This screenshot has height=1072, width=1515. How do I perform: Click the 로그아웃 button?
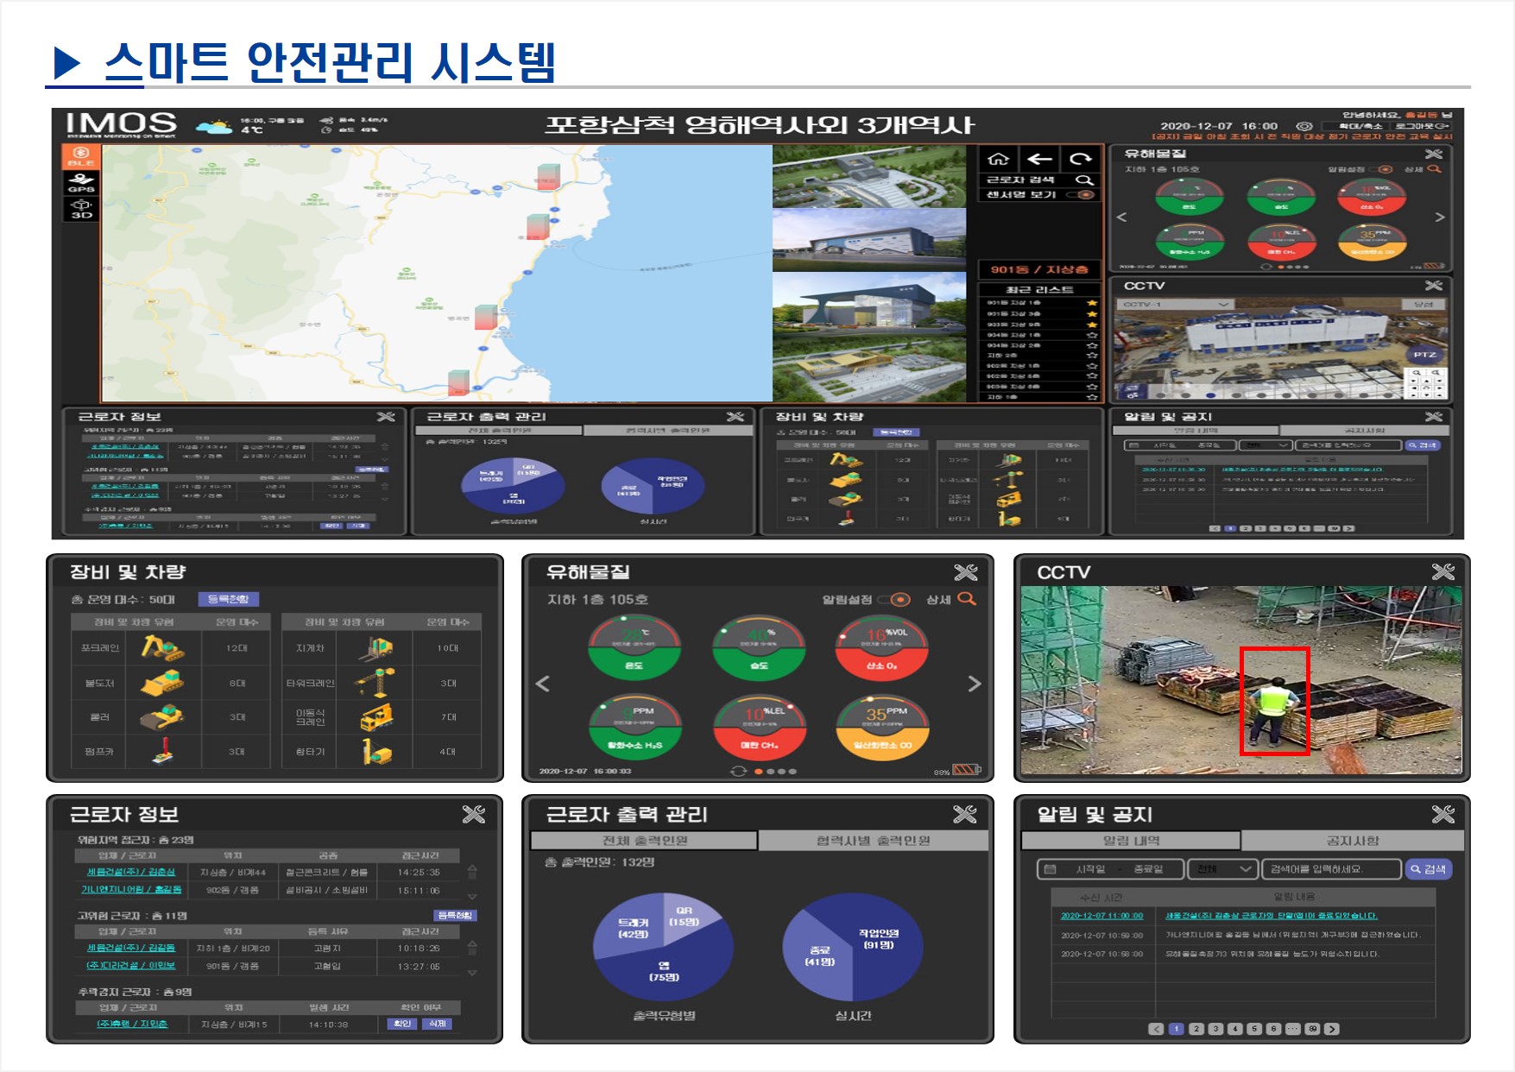point(1423,126)
